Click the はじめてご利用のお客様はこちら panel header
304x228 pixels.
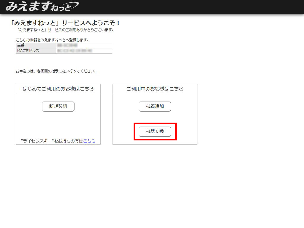pos(58,89)
